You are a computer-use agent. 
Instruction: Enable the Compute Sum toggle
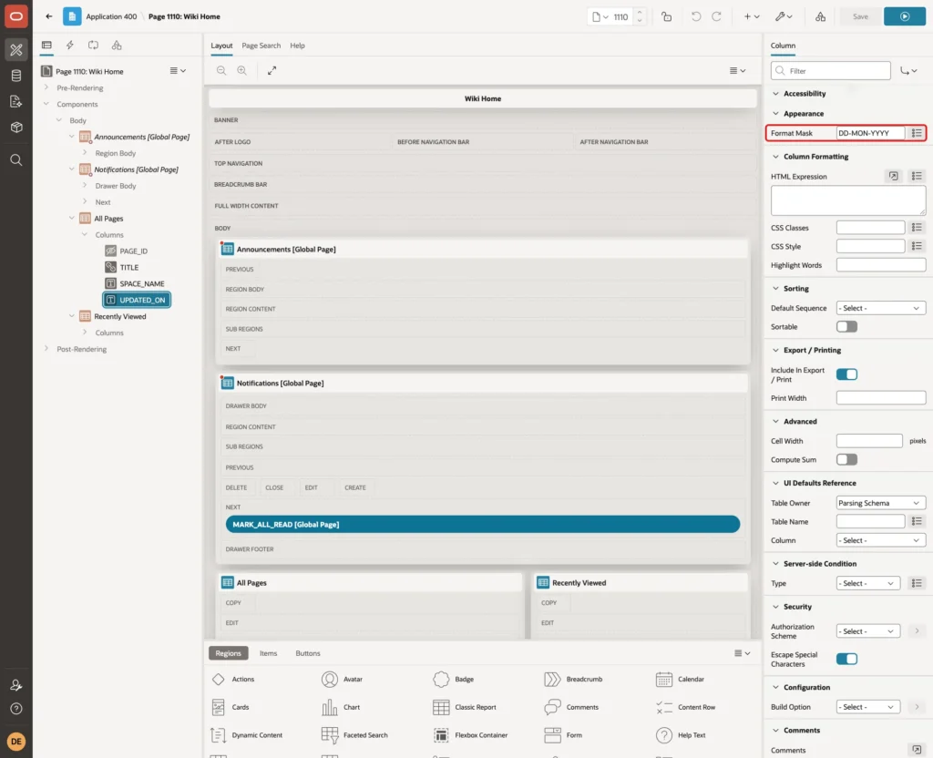pyautogui.click(x=846, y=459)
